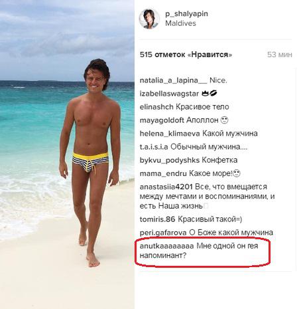
Task: Open t.a.i.s.i.a commenter profile
Action: (x=154, y=147)
